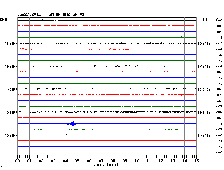This screenshot has width=224, height=170.
Task: Select the '18:00' local time label
Action: [x=11, y=113]
